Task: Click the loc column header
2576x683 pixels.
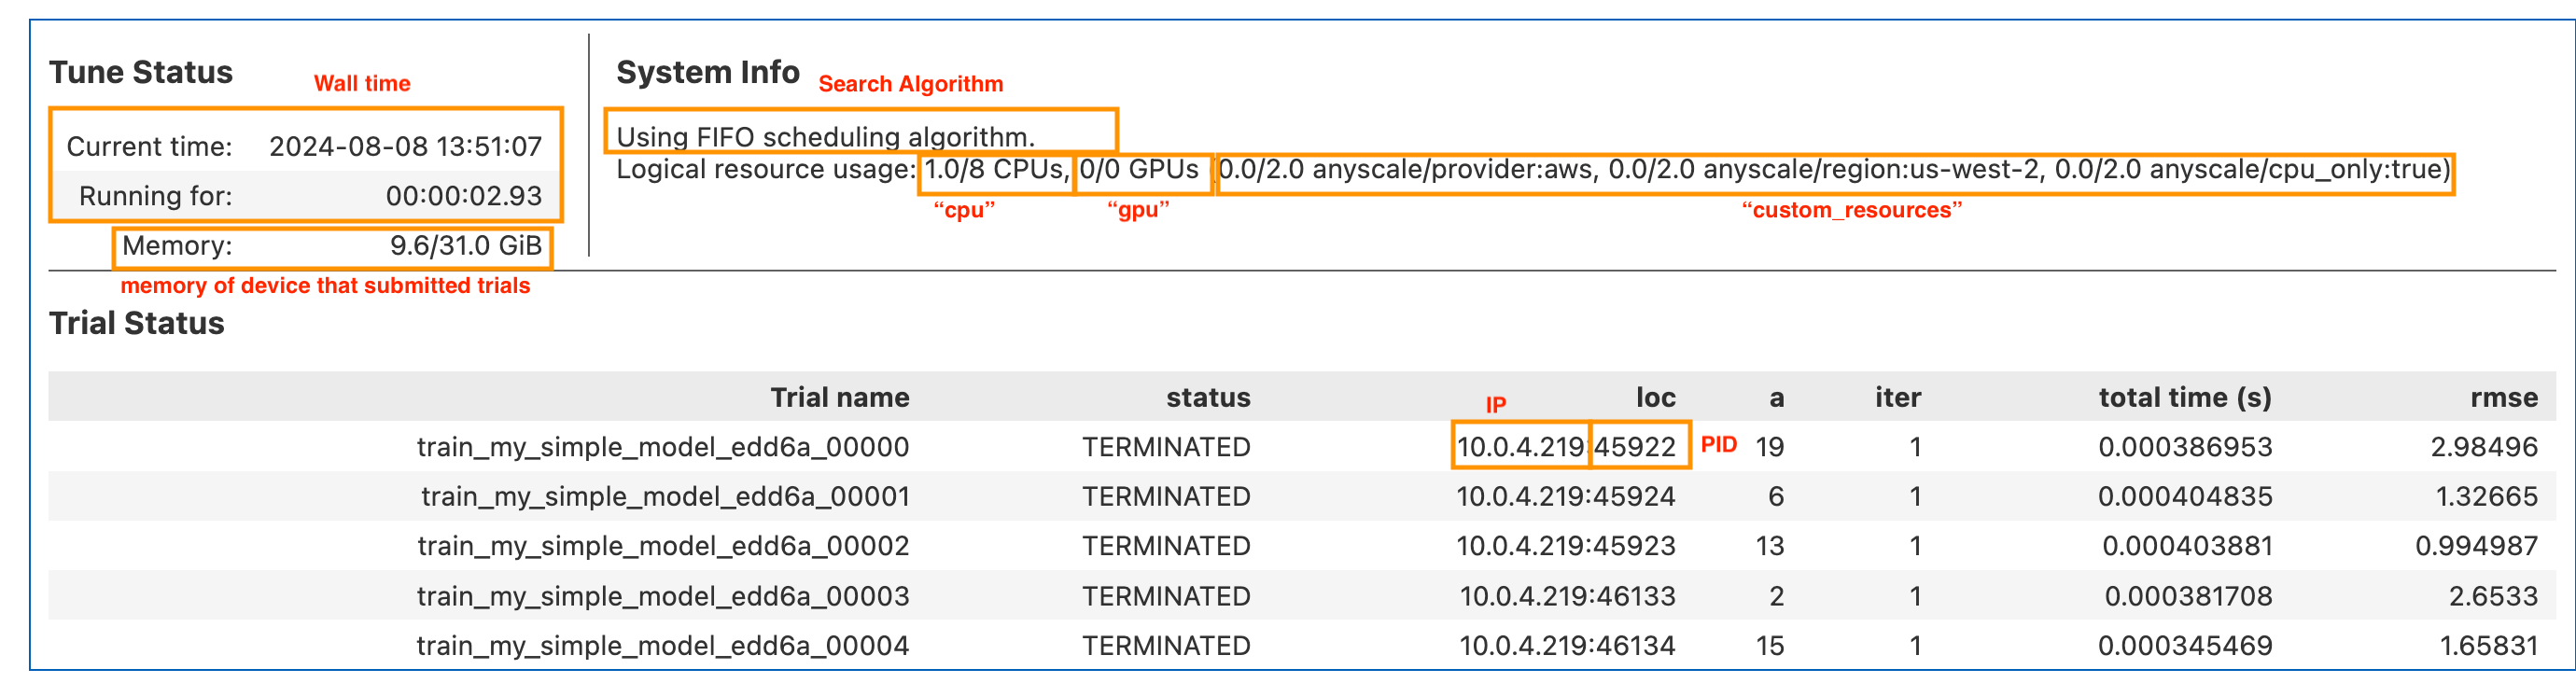Action: [1655, 398]
